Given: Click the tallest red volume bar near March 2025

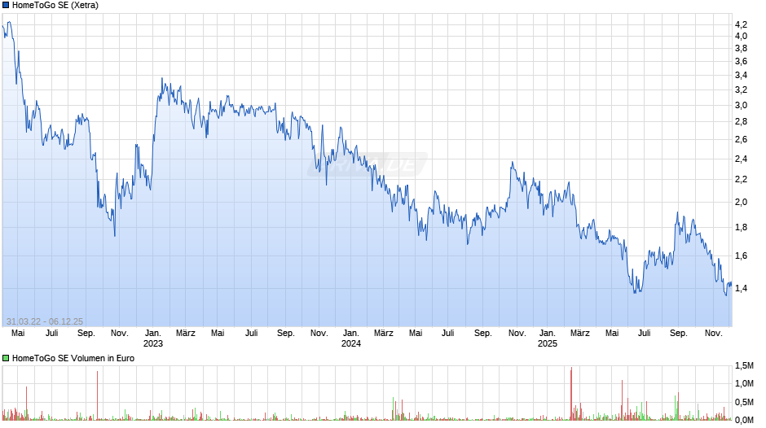Looking at the screenshot, I should (571, 394).
